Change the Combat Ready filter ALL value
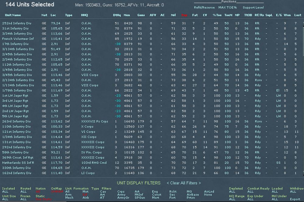Image resolution: width=304 pixels, height=202 pixels. [x=250, y=192]
